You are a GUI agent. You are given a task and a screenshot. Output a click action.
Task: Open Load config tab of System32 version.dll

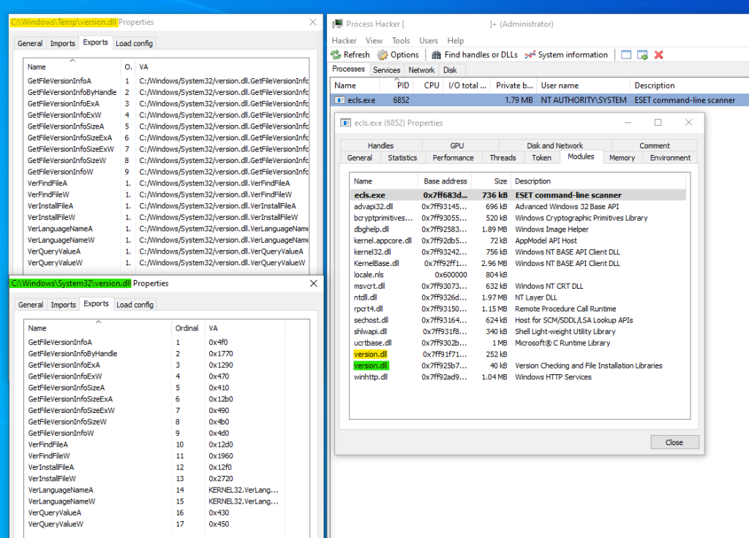pyautogui.click(x=135, y=305)
